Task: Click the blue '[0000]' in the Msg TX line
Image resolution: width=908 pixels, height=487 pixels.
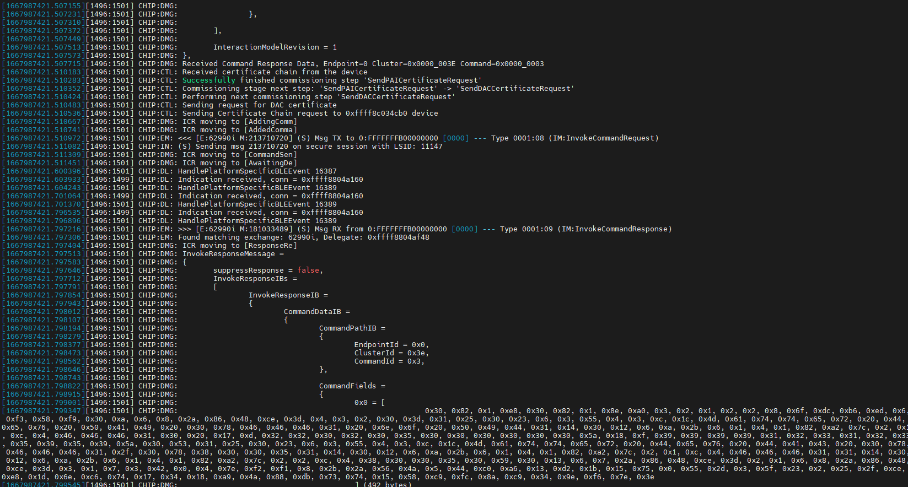Action: (x=456, y=138)
